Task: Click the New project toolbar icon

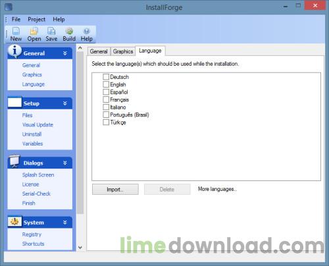Action: (x=16, y=31)
